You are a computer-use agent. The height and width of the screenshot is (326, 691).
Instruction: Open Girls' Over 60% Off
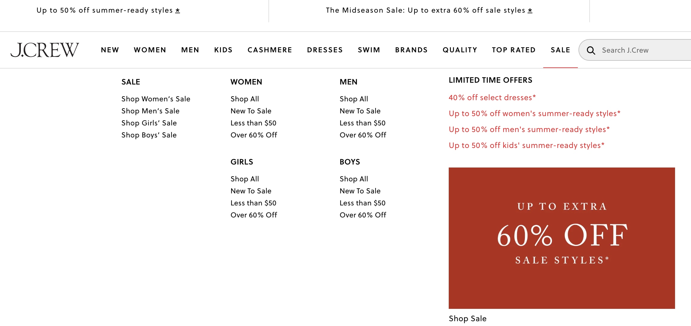point(254,215)
